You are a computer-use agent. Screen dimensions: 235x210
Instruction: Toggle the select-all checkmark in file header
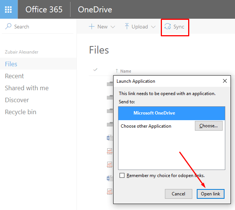(95, 70)
